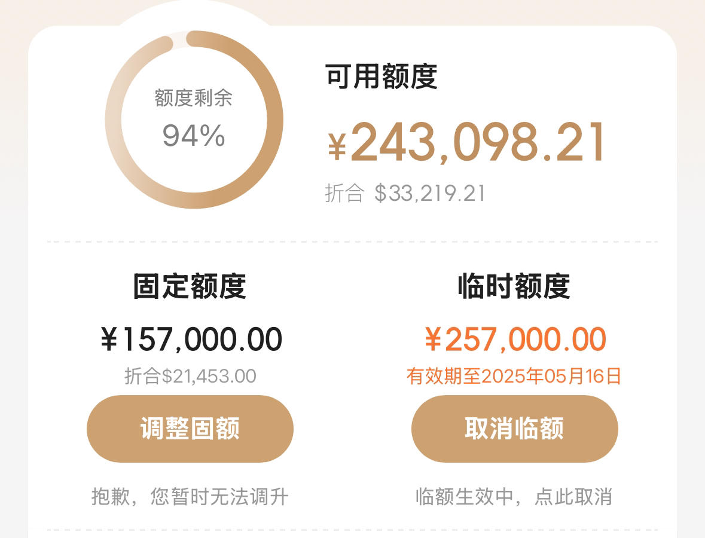Tap the dashed divider below available quota
Viewport: 705px width, 538px height.
pos(353,242)
